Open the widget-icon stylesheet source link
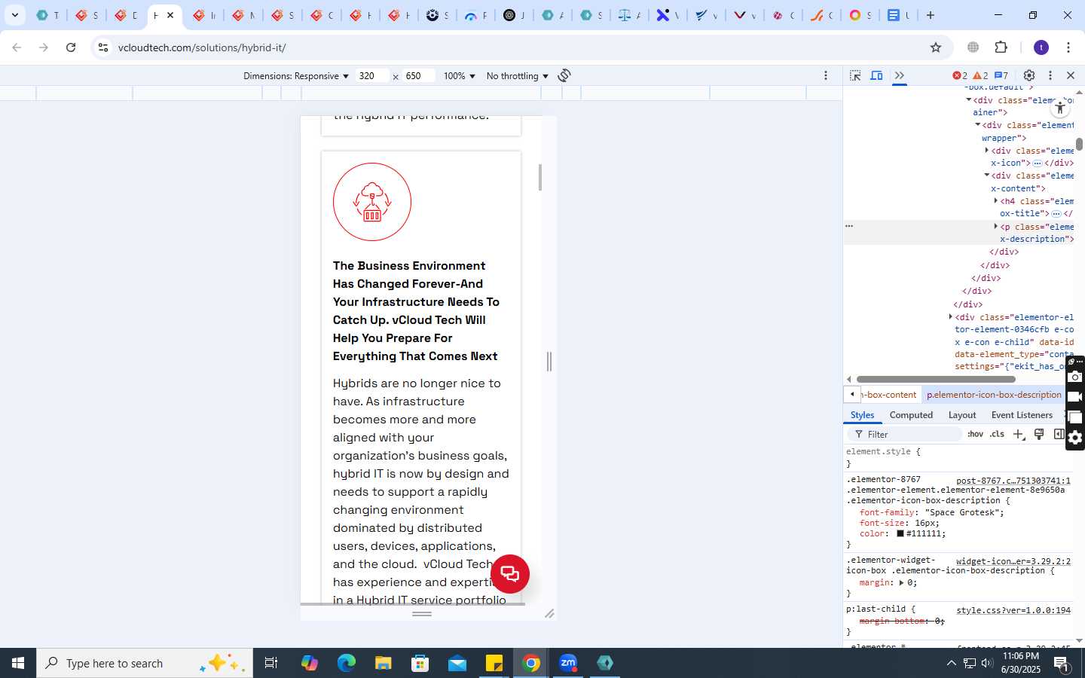 point(1013,561)
